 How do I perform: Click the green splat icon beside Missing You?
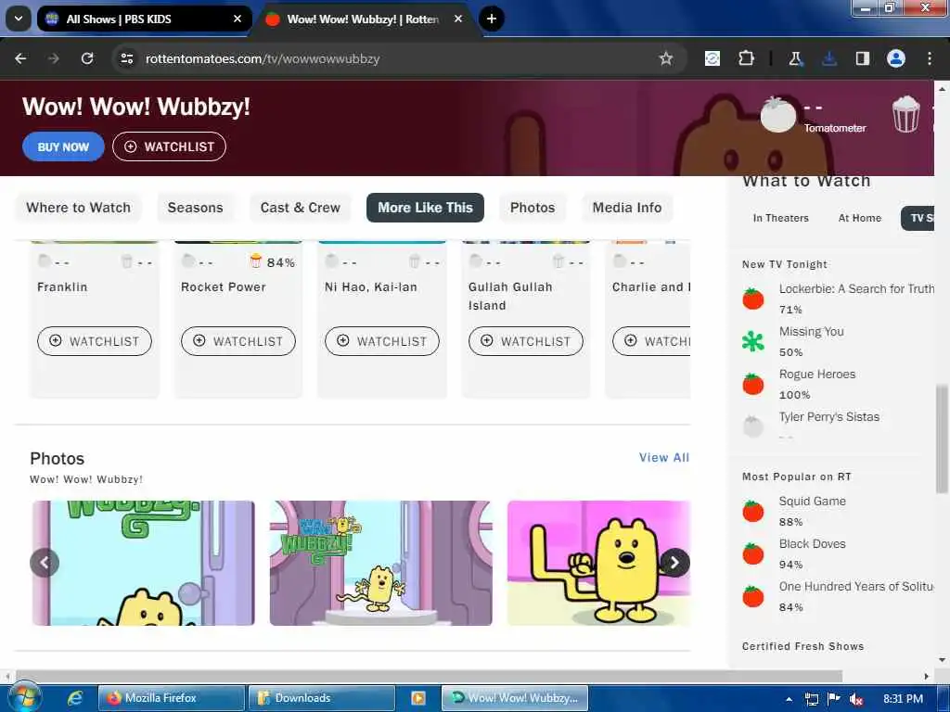[x=753, y=341]
